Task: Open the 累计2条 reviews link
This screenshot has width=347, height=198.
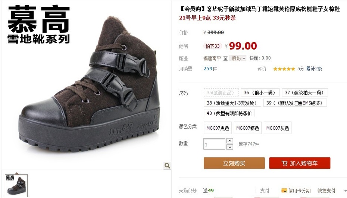Action: pos(314,69)
